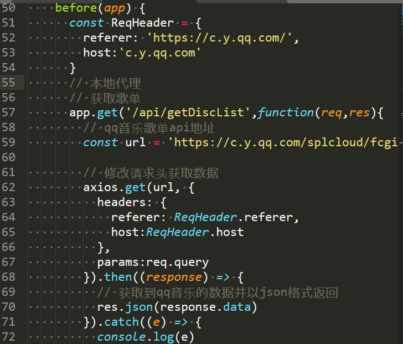This screenshot has width=403, height=344.
Task: Click the comment 'qq音乐歌单api地址'
Action: [159, 128]
